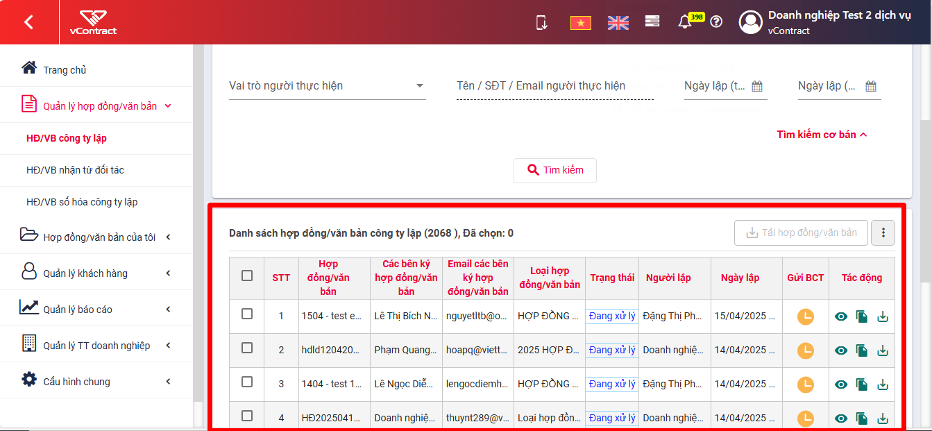Screen dimensions: 932x431
Task: Expand Quản lý báo cáo menu
Action: click(x=96, y=309)
